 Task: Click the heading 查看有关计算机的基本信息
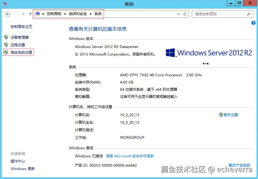point(98,29)
